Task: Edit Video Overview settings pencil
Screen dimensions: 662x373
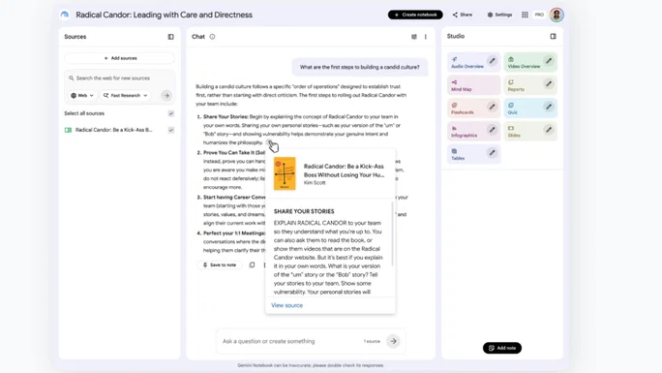Action: tap(549, 61)
